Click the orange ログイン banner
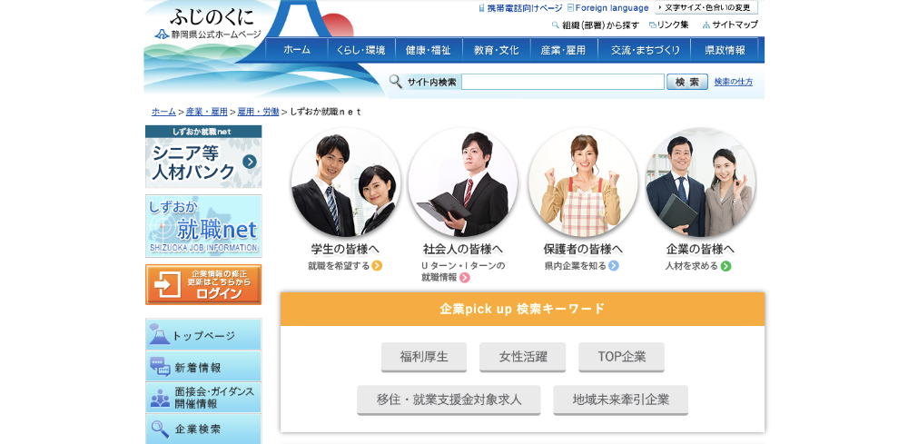 203,284
